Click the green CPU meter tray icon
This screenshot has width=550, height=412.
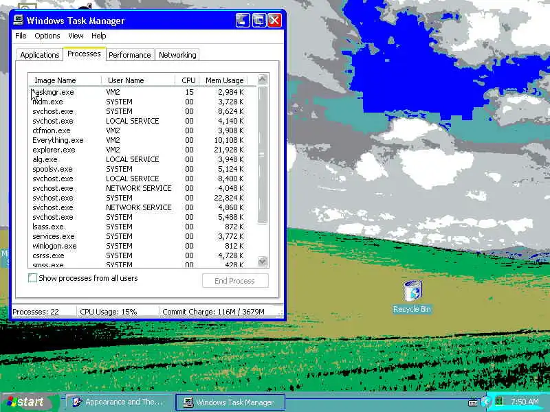point(499,401)
